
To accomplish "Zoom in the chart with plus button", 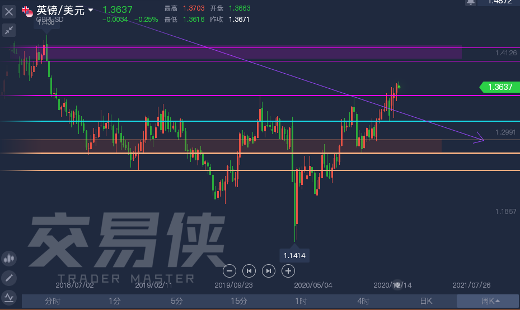I will point(288,271).
